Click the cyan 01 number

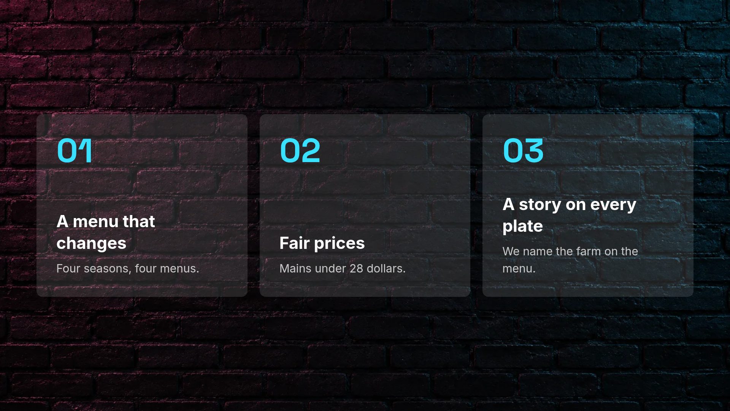point(75,151)
